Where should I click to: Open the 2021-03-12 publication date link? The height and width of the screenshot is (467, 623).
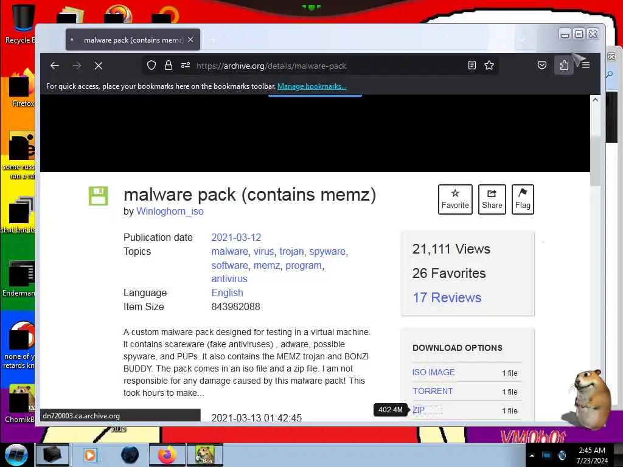(x=236, y=238)
